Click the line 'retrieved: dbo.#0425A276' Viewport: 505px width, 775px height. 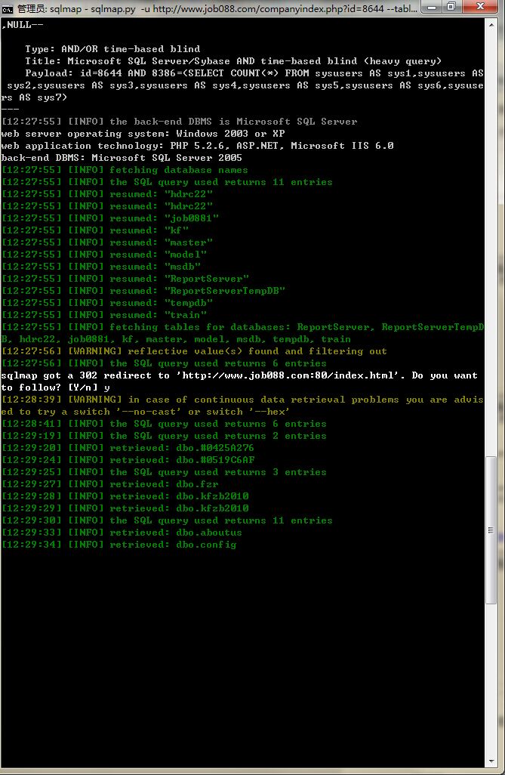pyautogui.click(x=128, y=448)
